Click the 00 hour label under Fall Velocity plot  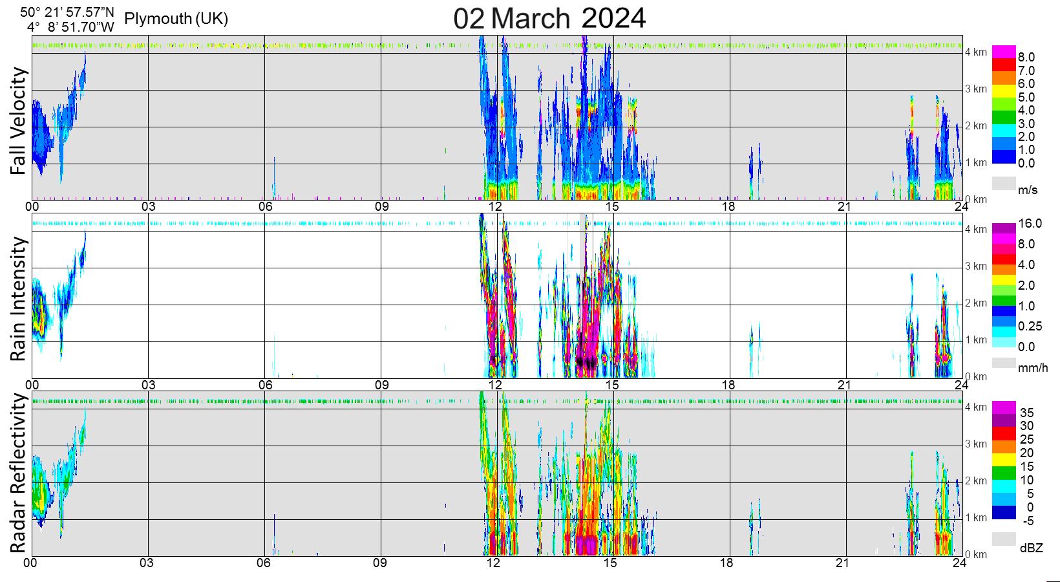click(x=32, y=207)
